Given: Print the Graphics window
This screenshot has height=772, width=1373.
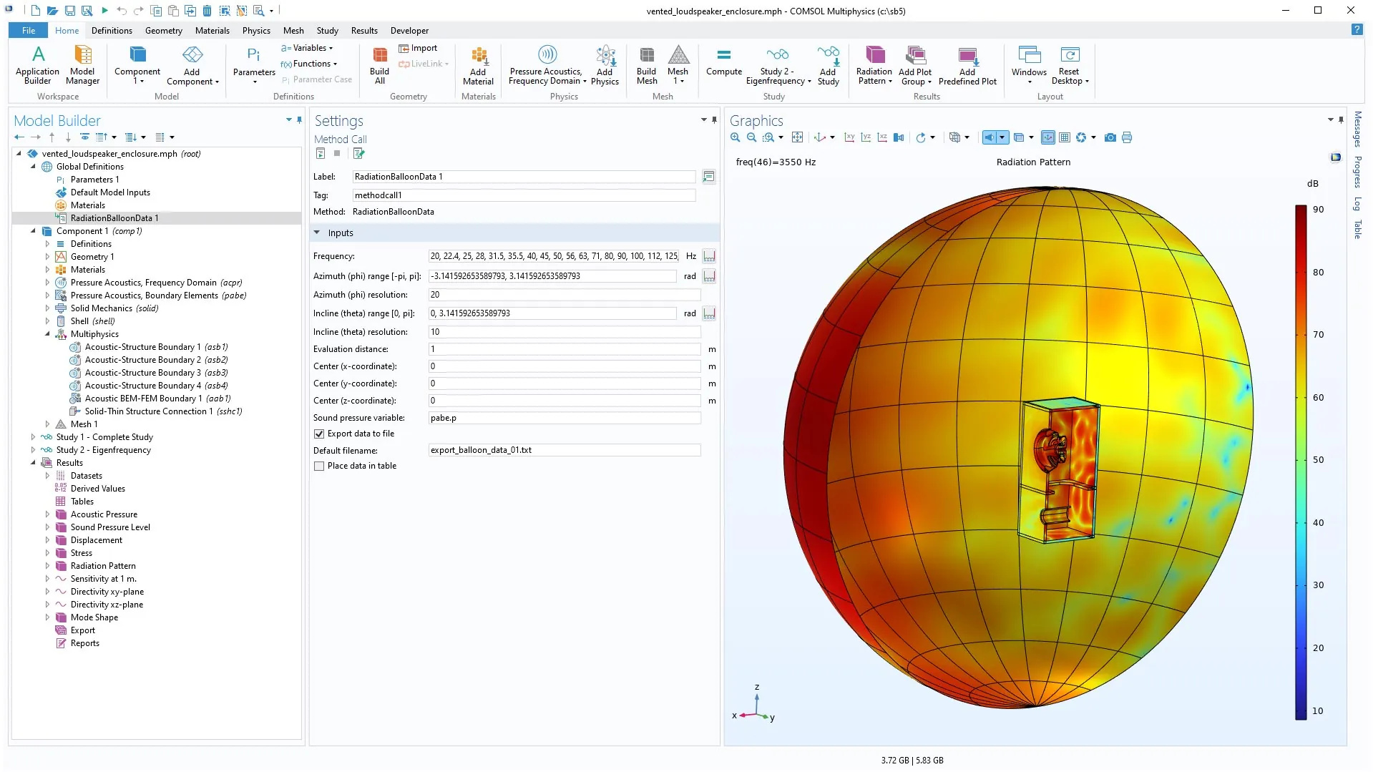Looking at the screenshot, I should (1127, 137).
